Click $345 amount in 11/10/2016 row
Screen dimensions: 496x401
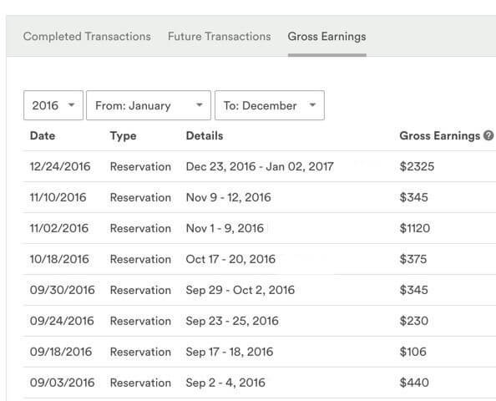coord(414,197)
